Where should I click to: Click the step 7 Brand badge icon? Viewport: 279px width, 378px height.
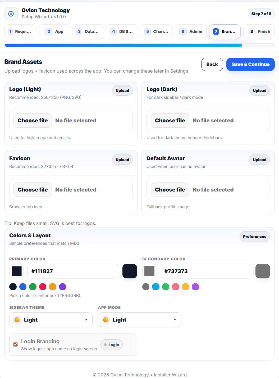point(216,31)
